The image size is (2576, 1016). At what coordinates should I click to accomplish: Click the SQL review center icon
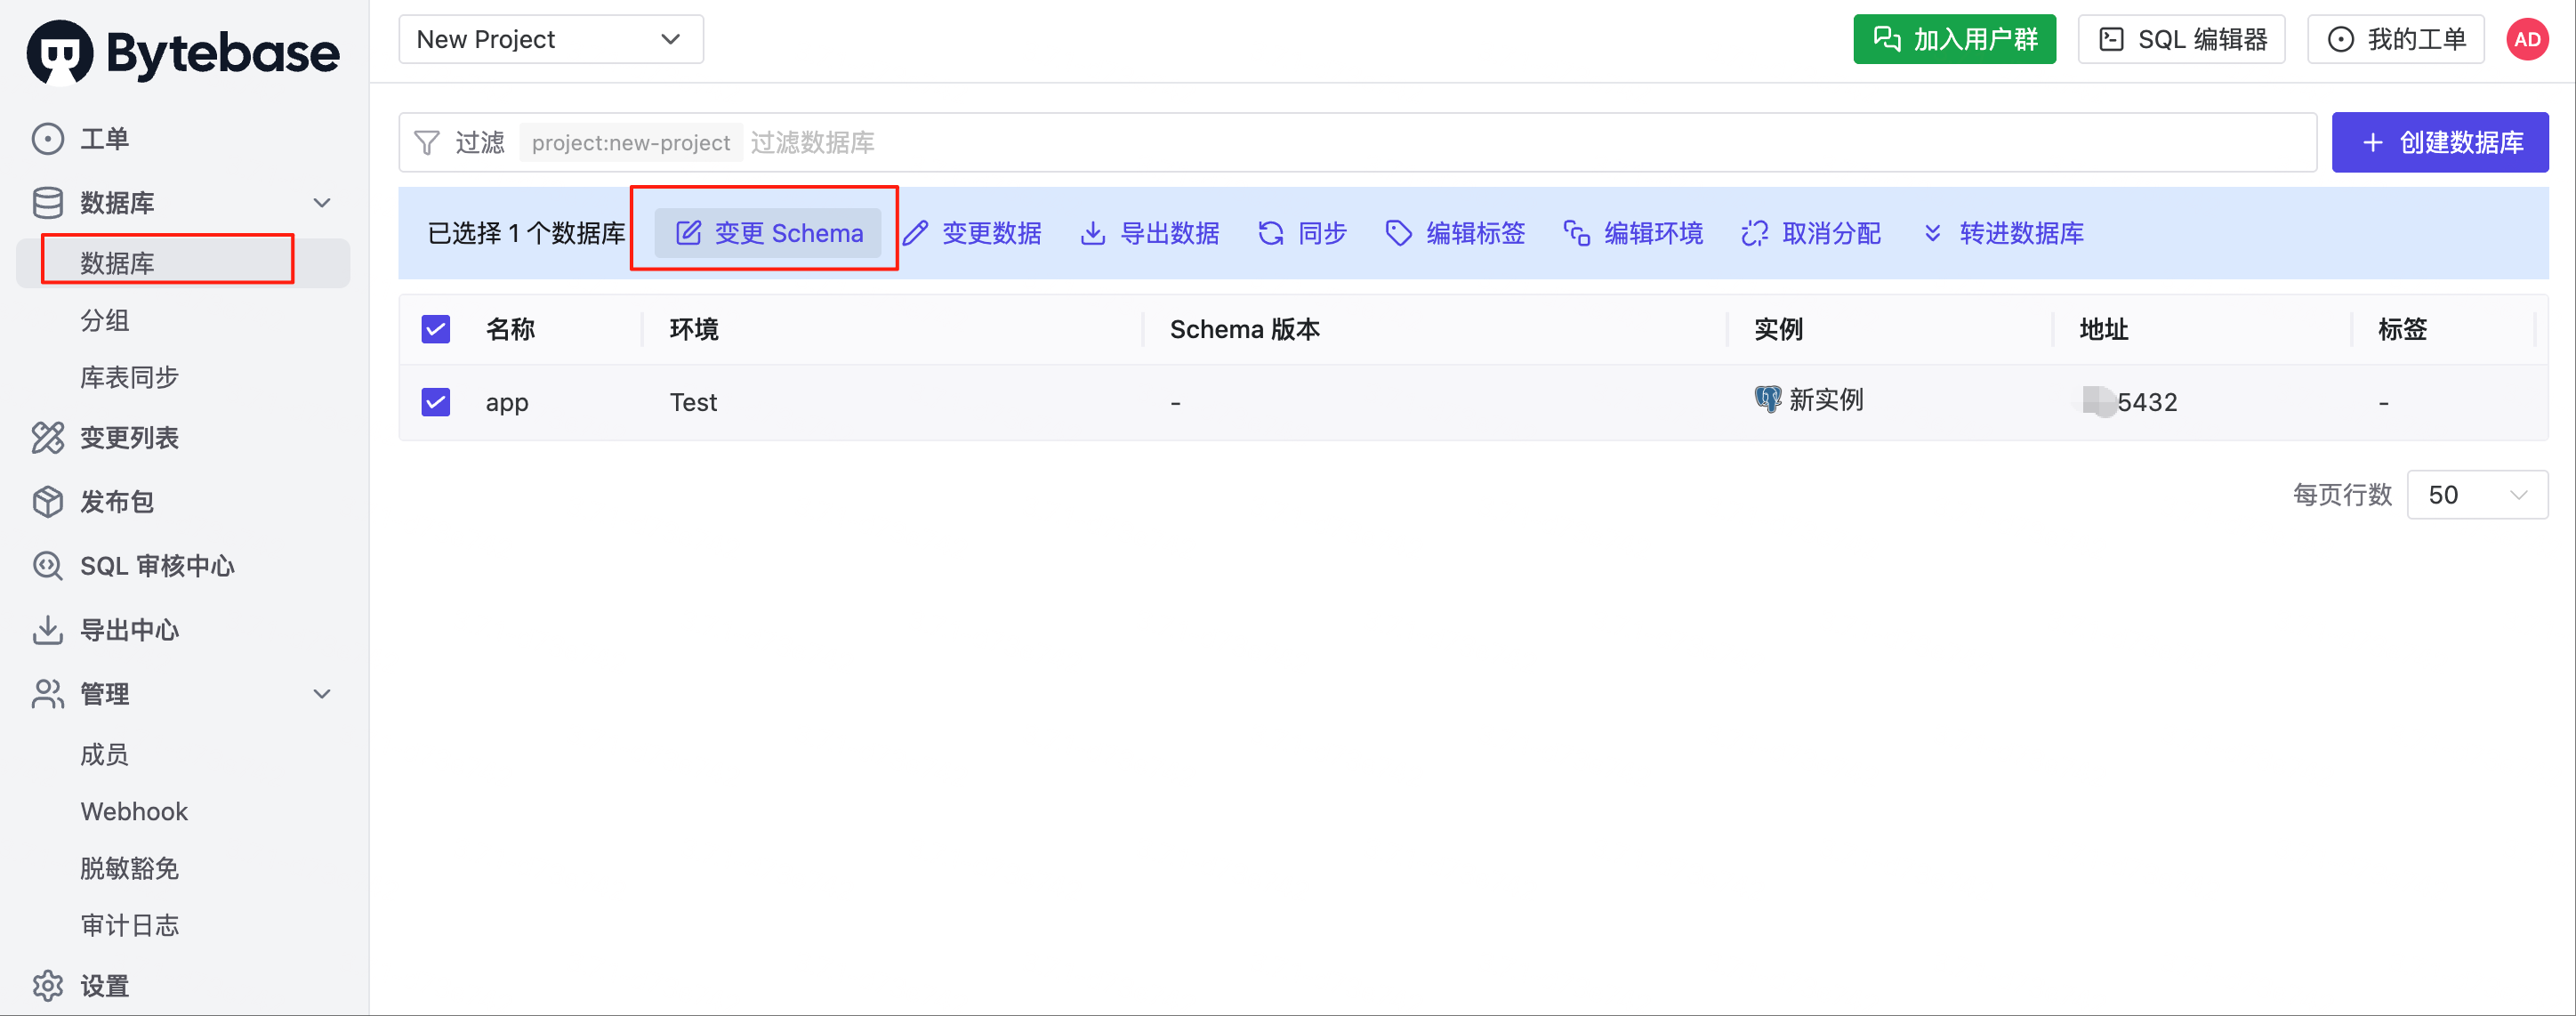pyautogui.click(x=48, y=566)
